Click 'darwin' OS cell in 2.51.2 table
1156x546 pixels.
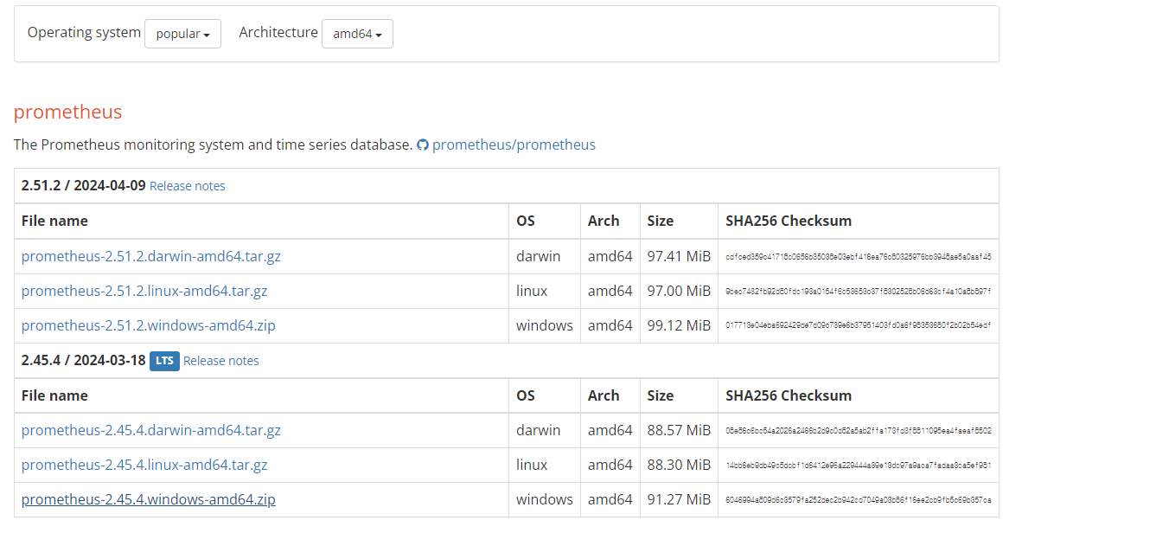pyautogui.click(x=545, y=256)
